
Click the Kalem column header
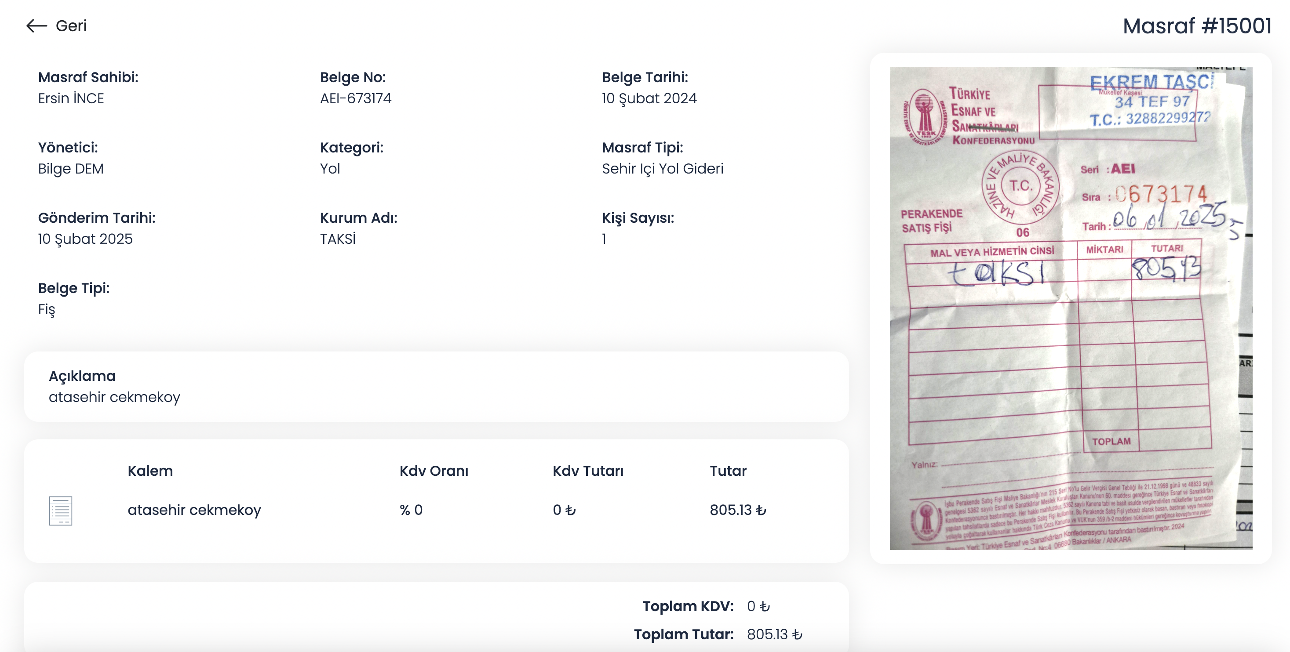(x=150, y=471)
